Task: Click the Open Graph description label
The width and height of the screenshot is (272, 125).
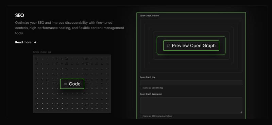Action: [151, 94]
